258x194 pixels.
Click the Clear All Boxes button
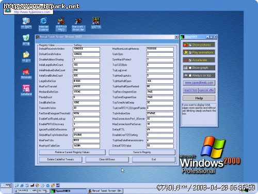[x=107, y=159]
